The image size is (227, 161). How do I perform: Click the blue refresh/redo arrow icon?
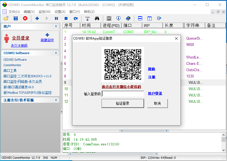76,18
